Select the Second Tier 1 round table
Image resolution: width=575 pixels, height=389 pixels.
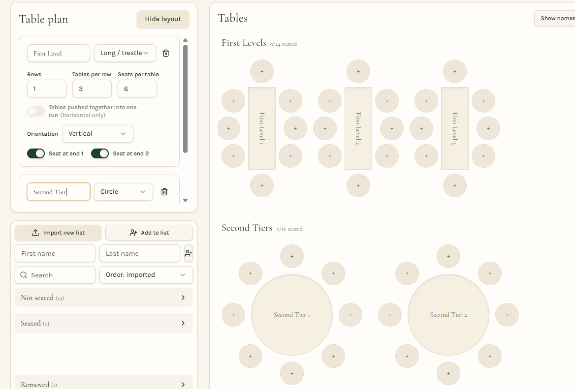coord(292,315)
